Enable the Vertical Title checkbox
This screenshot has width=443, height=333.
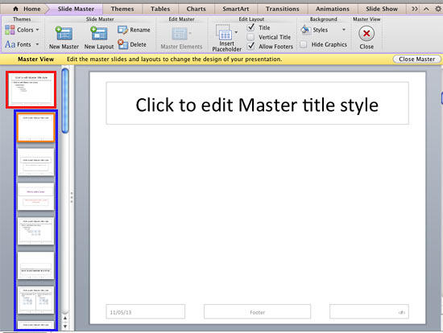coord(250,37)
